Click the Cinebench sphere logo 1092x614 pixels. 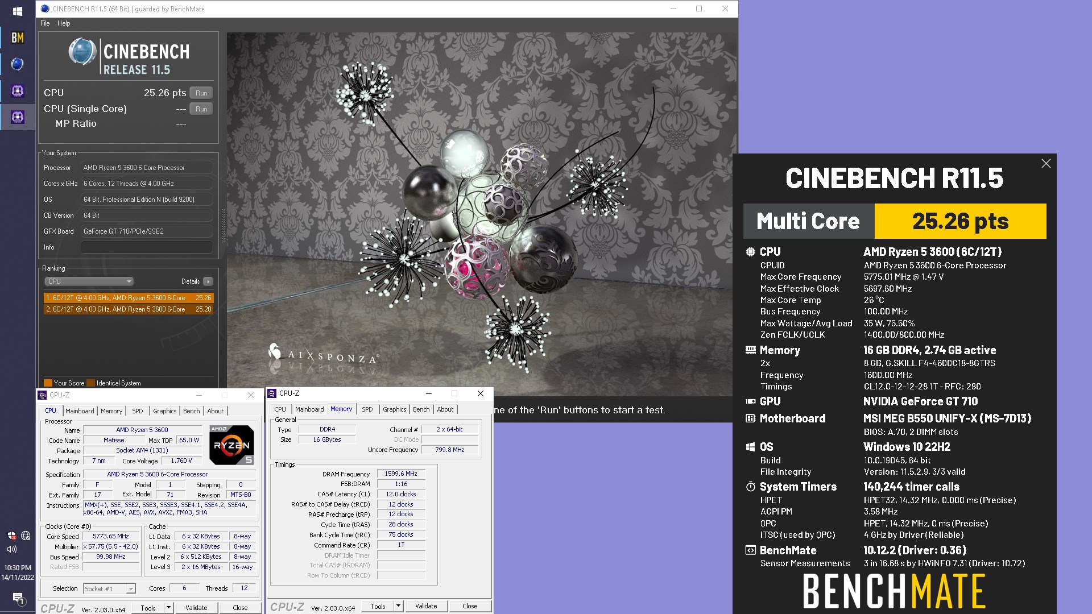click(82, 52)
